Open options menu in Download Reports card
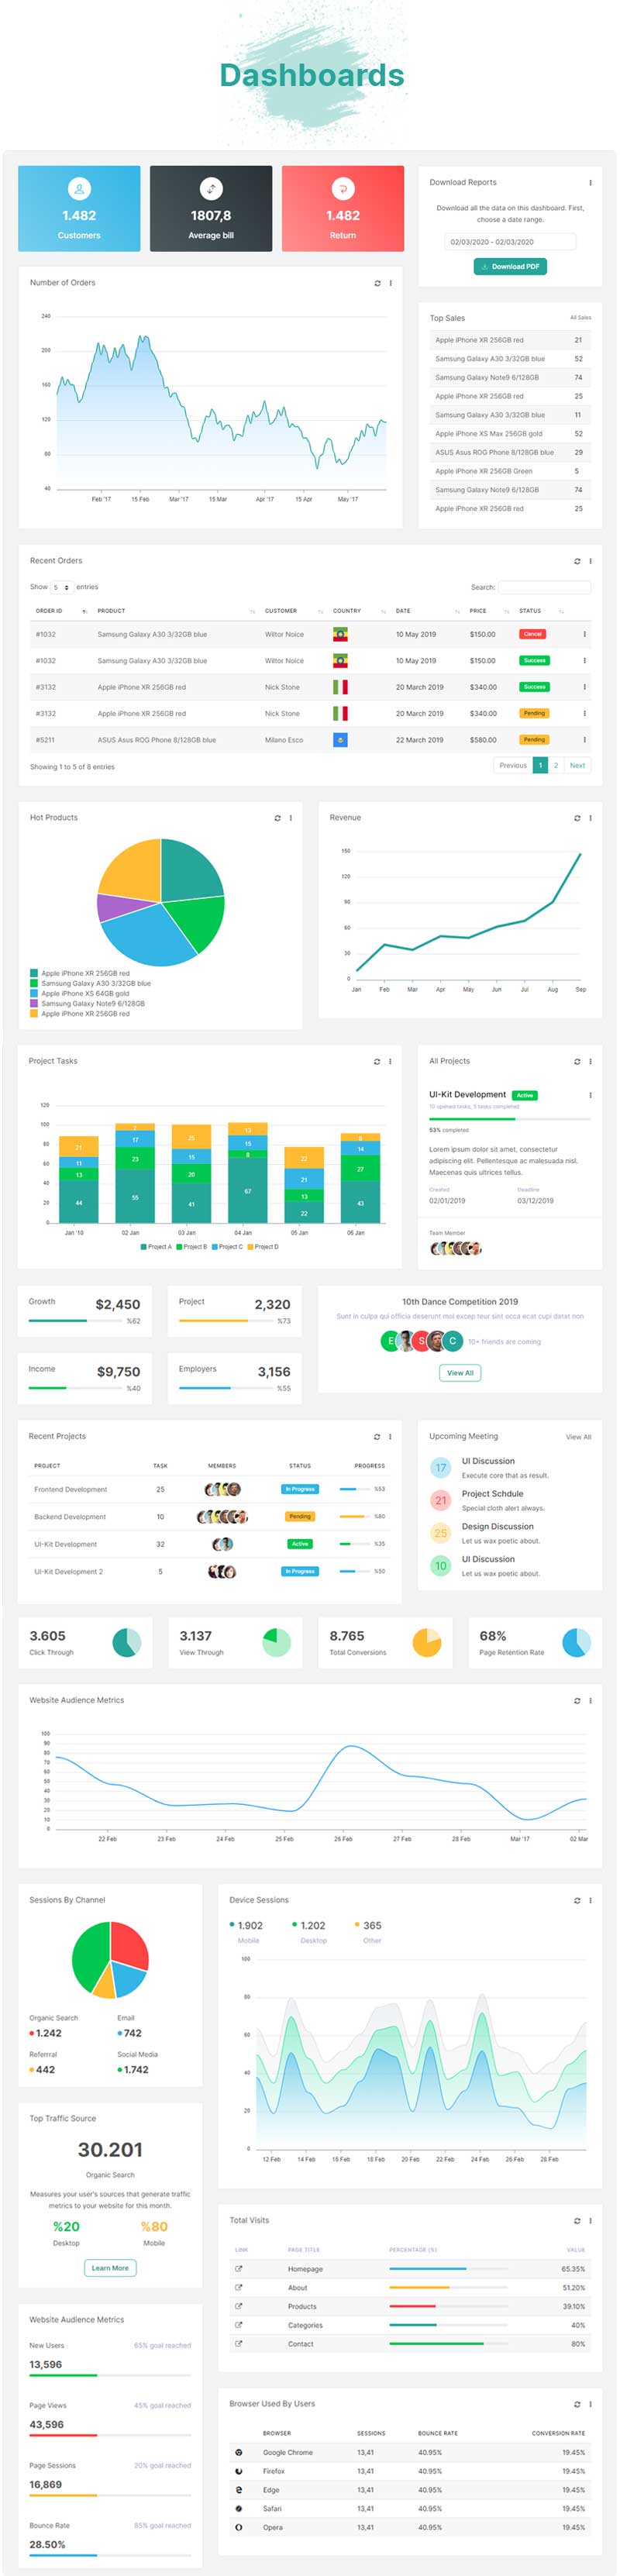620x2576 pixels. 590,183
